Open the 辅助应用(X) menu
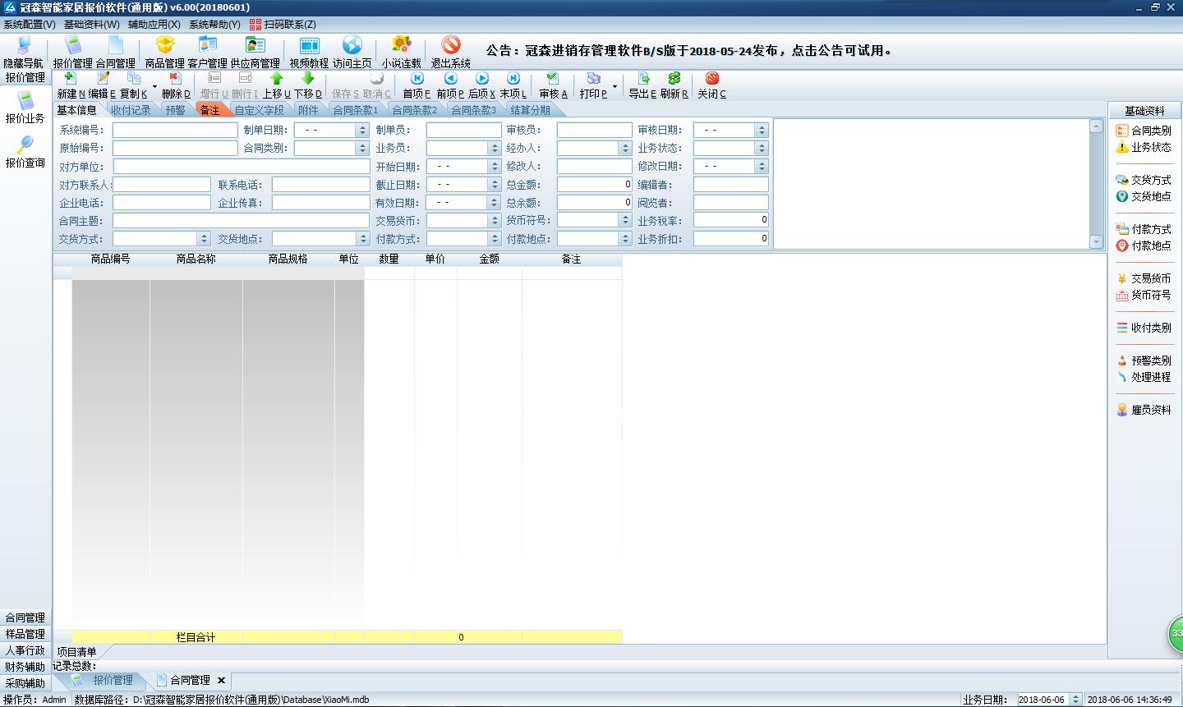Image resolution: width=1183 pixels, height=707 pixels. tap(154, 25)
